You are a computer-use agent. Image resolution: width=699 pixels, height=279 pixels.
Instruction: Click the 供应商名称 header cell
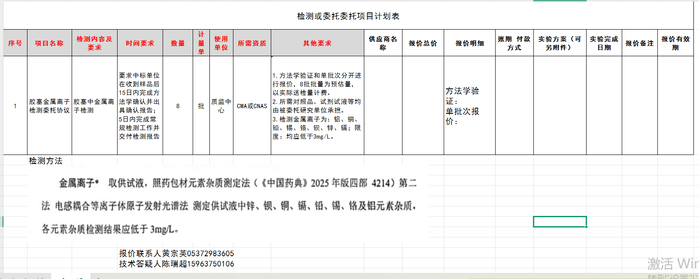[383, 43]
